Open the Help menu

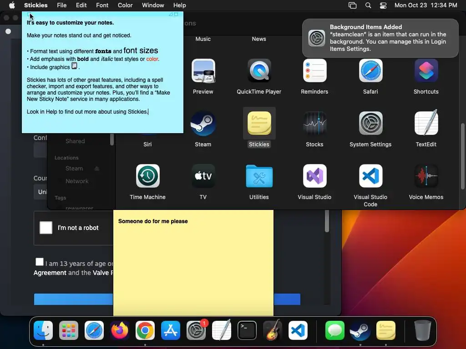(x=179, y=5)
